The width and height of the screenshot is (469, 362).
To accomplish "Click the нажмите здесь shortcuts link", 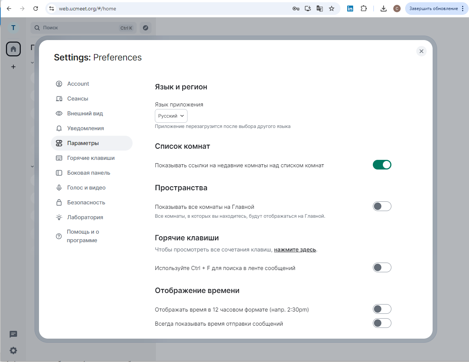I will pos(295,249).
